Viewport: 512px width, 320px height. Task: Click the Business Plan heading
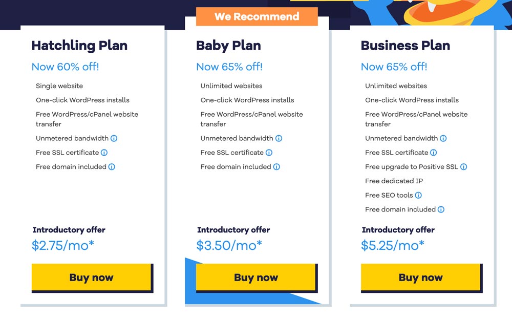click(x=405, y=46)
